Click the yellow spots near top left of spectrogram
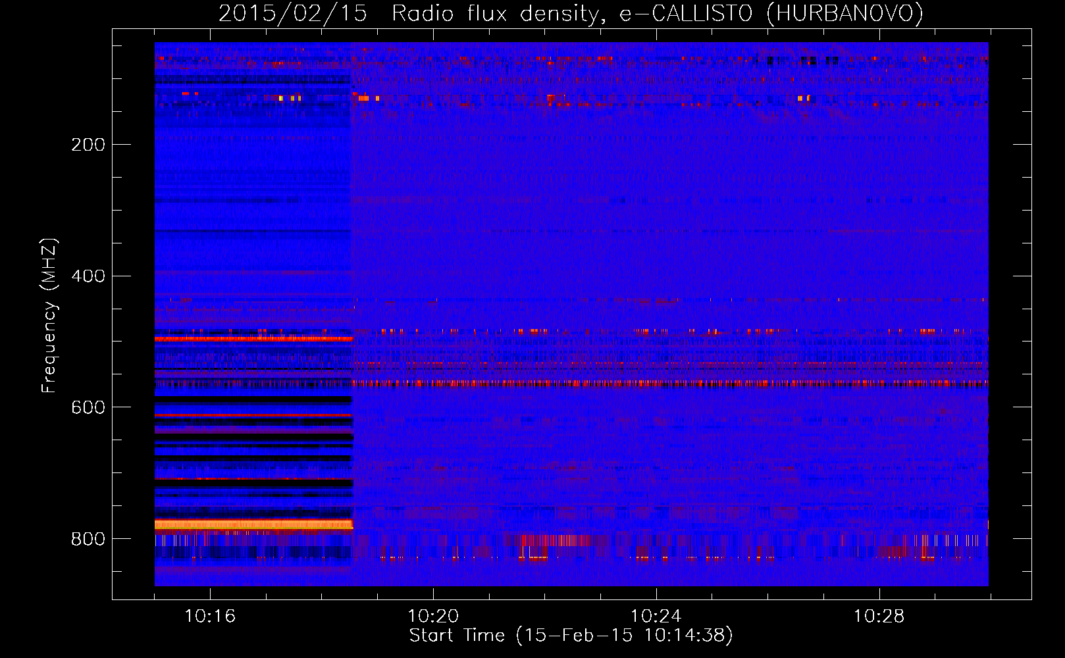Screen dimensions: 1065x658 (x=290, y=98)
